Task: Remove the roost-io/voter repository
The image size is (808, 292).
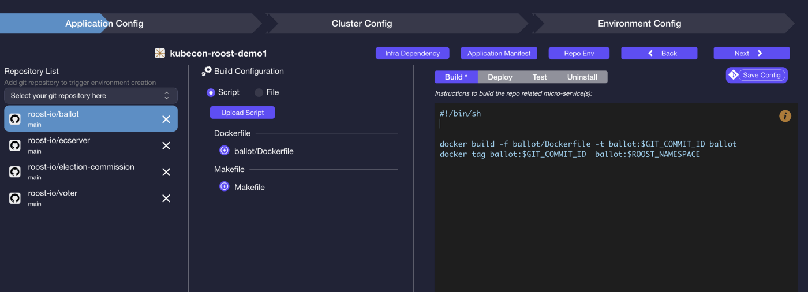Action: (166, 198)
